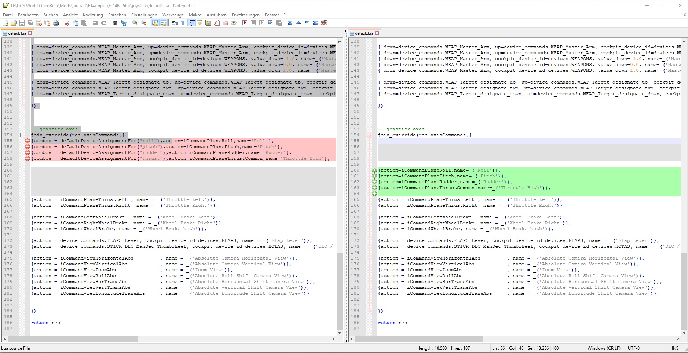Toggle file monitoring eye icon
688x353 pixels.
click(234, 23)
